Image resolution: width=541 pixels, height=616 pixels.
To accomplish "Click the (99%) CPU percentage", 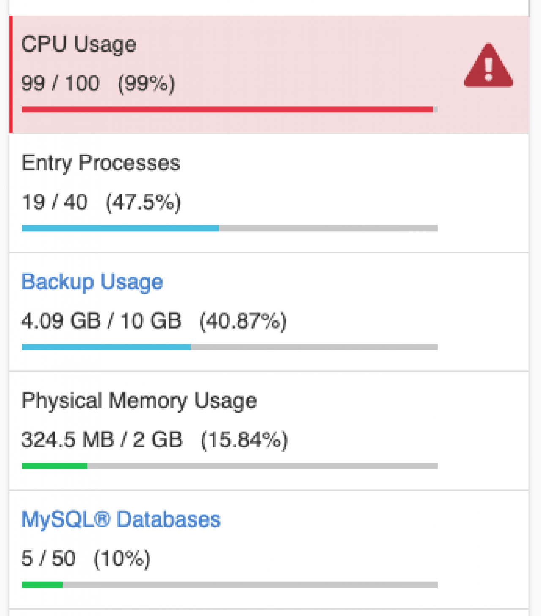I will [146, 83].
